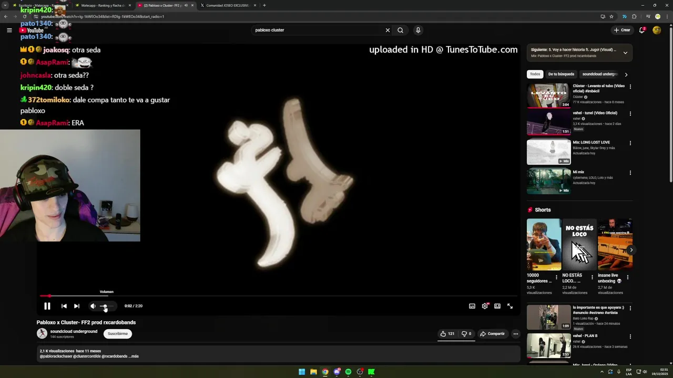
Task: Open the YouTube account avatar menu
Action: point(657,30)
